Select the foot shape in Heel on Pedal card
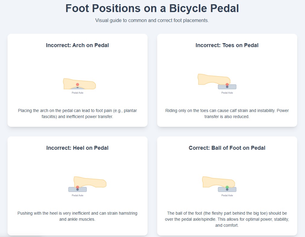Image resolution: width=305 pixels, height=237 pixels. coord(90,182)
